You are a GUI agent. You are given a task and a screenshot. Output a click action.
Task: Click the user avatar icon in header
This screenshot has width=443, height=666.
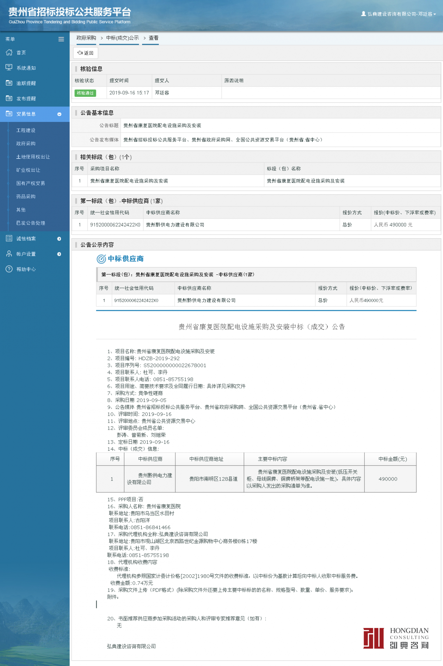363,14
